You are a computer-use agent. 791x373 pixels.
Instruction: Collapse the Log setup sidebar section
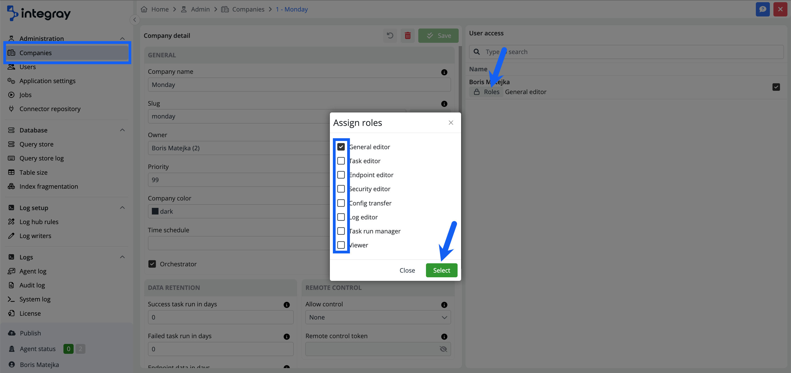[x=122, y=208]
